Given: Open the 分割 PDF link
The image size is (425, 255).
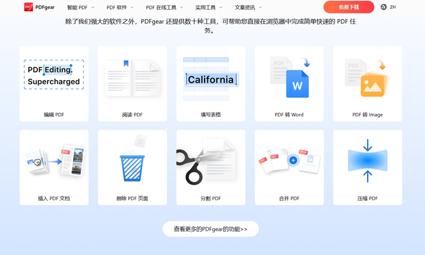Looking at the screenshot, I should (x=211, y=198).
